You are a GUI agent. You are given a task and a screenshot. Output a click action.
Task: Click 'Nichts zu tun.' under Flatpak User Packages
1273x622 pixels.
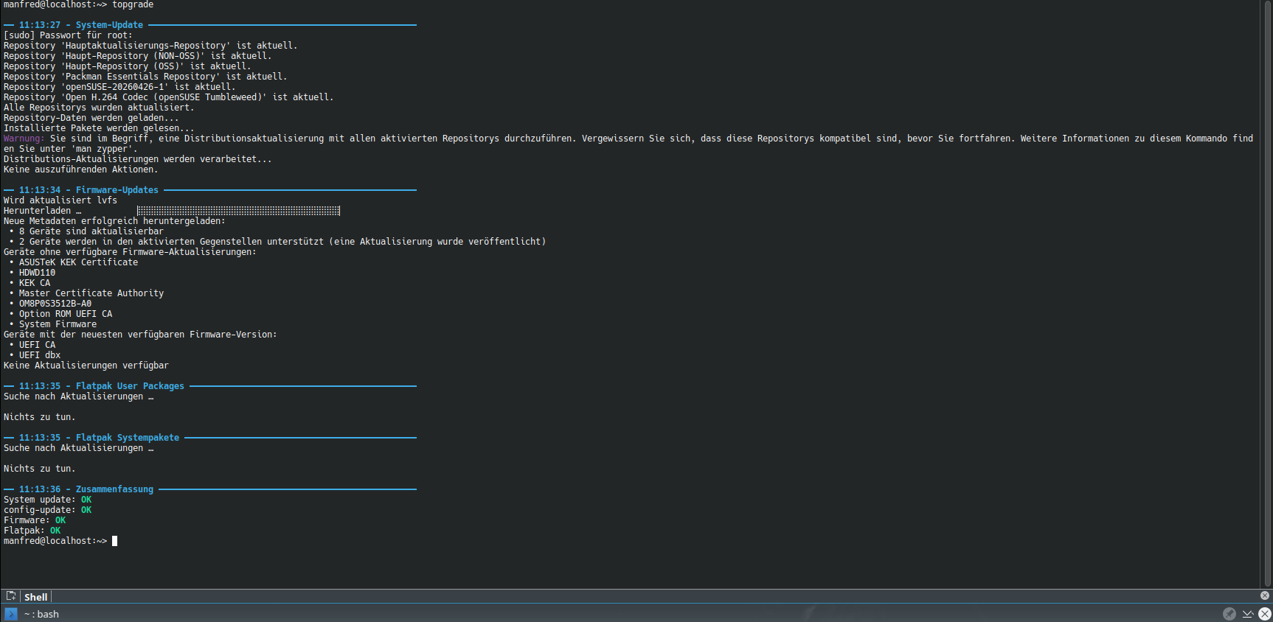(40, 417)
